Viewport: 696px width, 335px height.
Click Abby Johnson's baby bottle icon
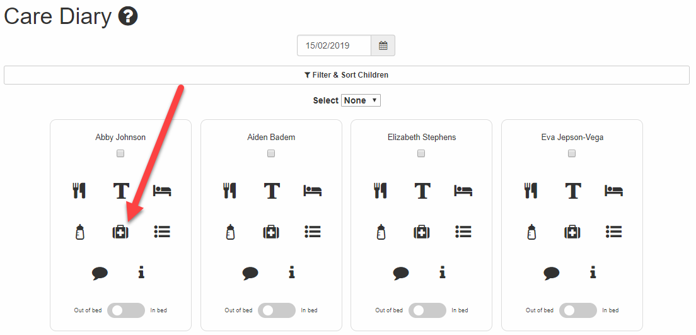pos(79,232)
